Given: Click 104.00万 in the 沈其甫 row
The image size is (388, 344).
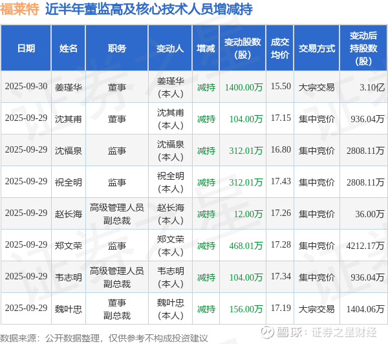Looking at the screenshot, I should (x=246, y=119).
